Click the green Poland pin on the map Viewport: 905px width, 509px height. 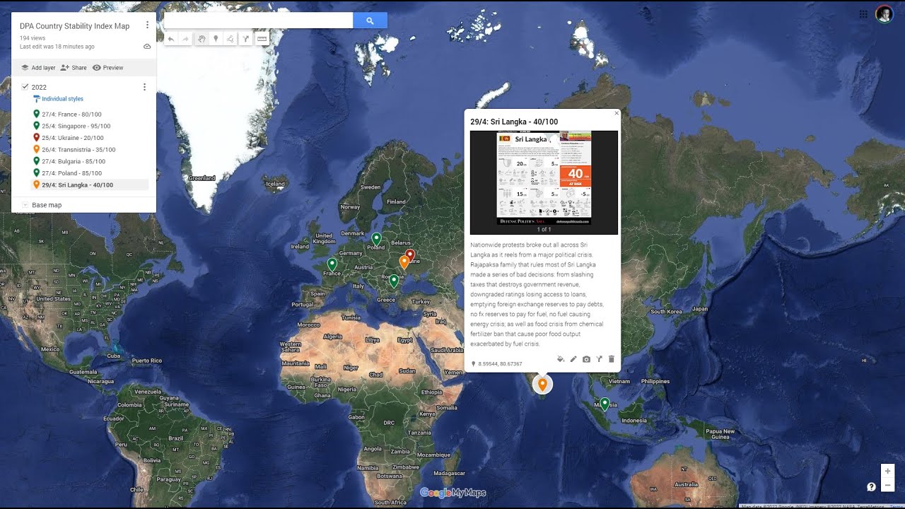(x=376, y=239)
